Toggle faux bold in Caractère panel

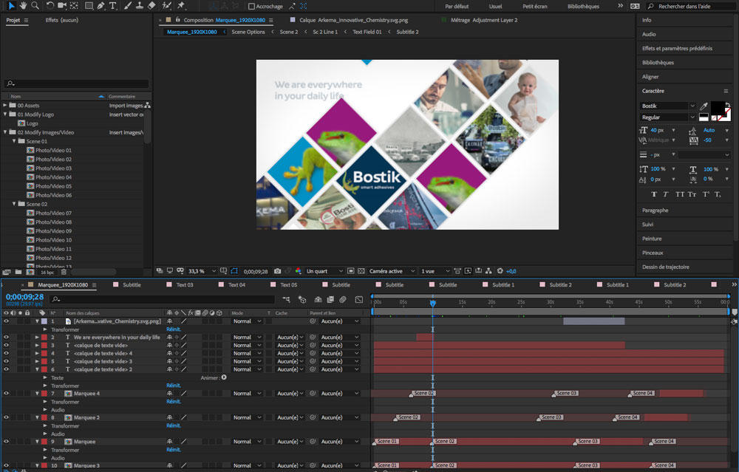(x=654, y=194)
